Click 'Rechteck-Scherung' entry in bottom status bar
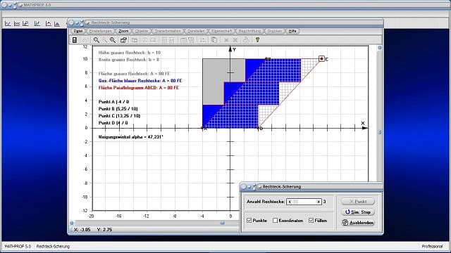The image size is (451, 253). click(54, 247)
